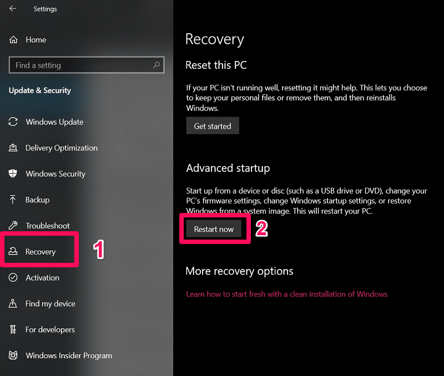Select Recovery from the navigation list
This screenshot has height=376, width=444.
point(40,251)
